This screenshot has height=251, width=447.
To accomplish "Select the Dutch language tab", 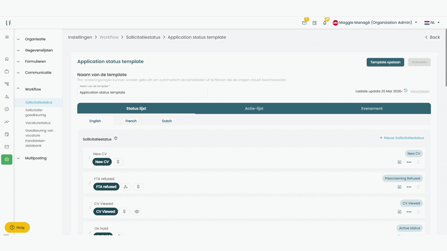I will coord(167,121).
